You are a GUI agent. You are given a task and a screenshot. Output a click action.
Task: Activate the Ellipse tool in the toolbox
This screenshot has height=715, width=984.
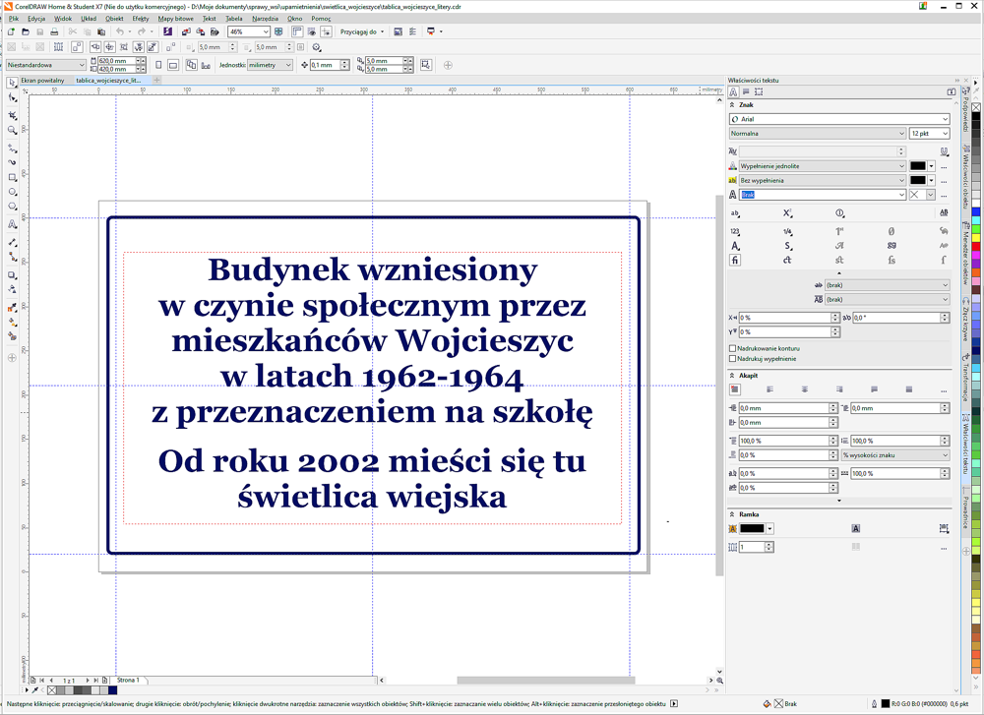coord(12,192)
